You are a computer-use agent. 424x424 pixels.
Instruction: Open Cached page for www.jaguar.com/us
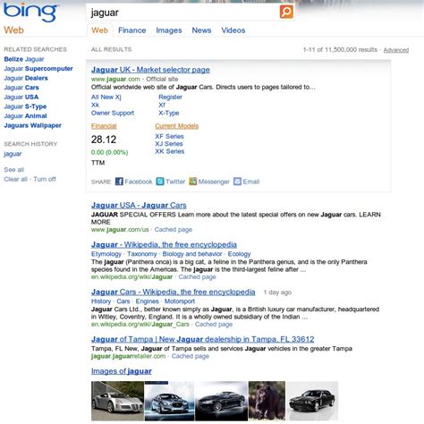pyautogui.click(x=174, y=230)
